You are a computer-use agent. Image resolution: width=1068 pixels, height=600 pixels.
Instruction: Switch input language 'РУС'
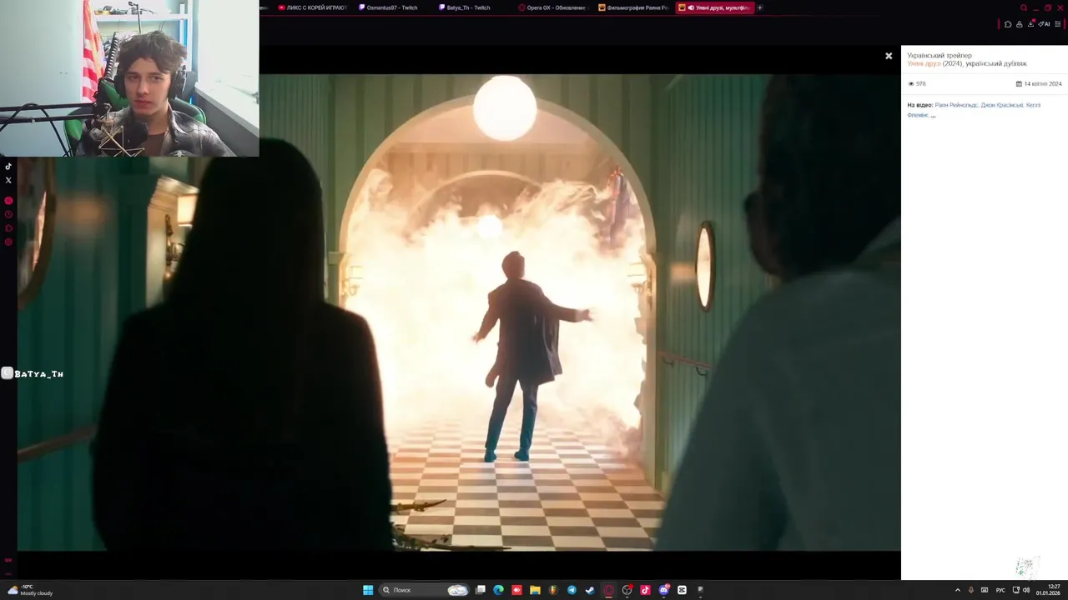click(1000, 590)
